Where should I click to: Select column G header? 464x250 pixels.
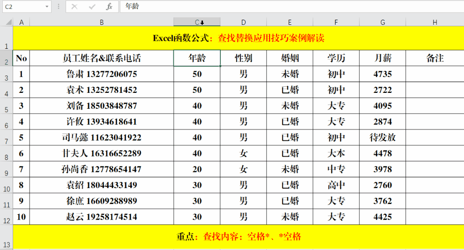382,22
